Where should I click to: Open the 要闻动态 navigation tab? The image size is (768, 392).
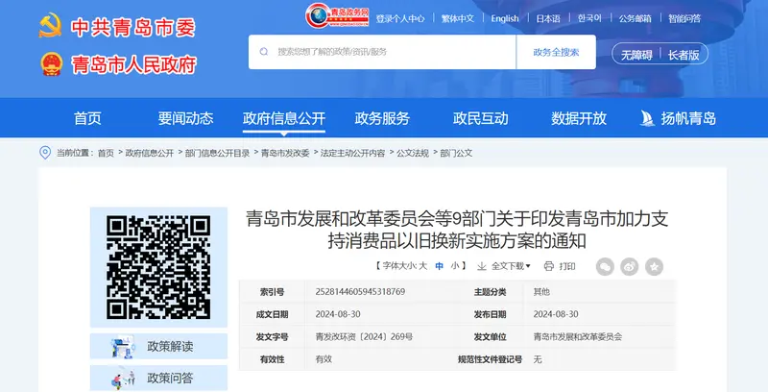(x=185, y=118)
